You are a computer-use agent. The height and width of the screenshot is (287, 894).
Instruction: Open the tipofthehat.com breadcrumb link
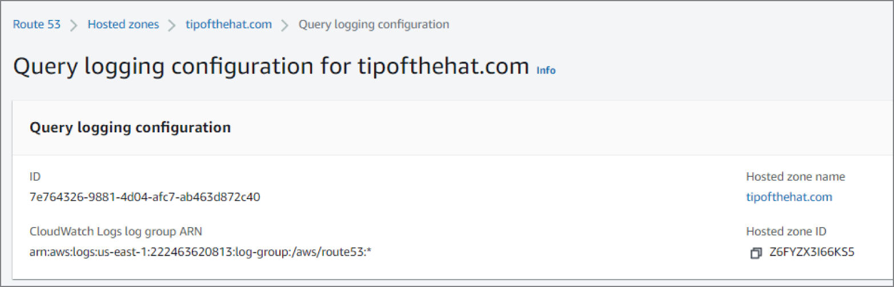click(x=229, y=25)
